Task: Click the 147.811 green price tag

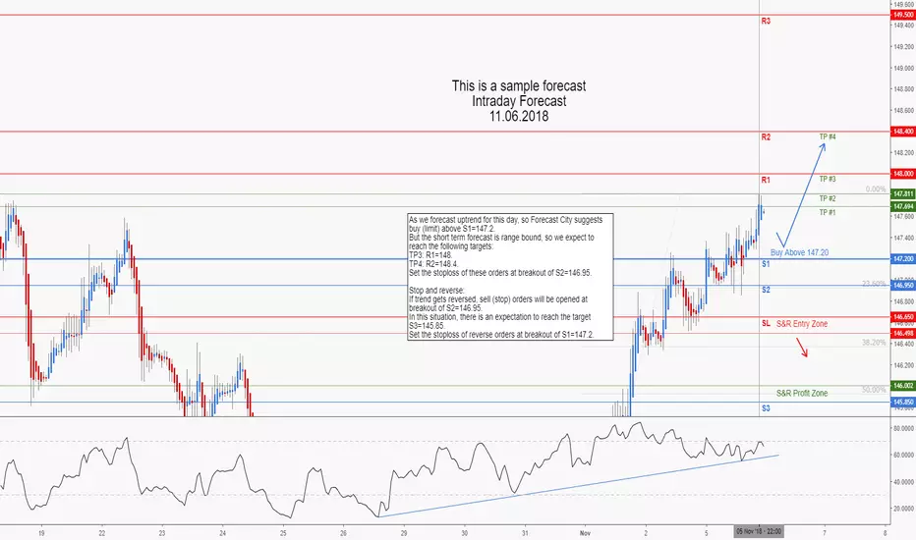Action: point(903,193)
